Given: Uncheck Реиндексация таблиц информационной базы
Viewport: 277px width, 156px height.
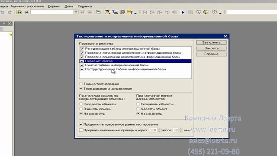Looking at the screenshot, I should (x=82, y=49).
